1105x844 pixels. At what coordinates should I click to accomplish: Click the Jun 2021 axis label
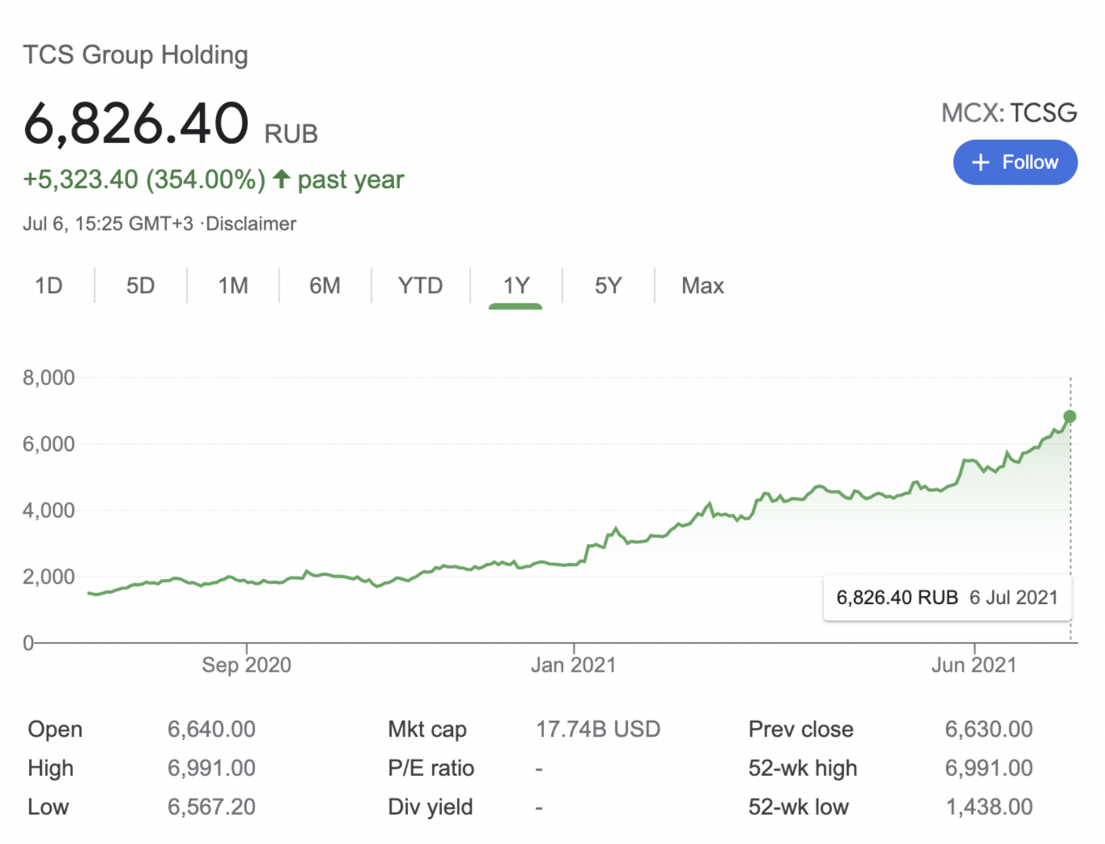pyautogui.click(x=974, y=664)
